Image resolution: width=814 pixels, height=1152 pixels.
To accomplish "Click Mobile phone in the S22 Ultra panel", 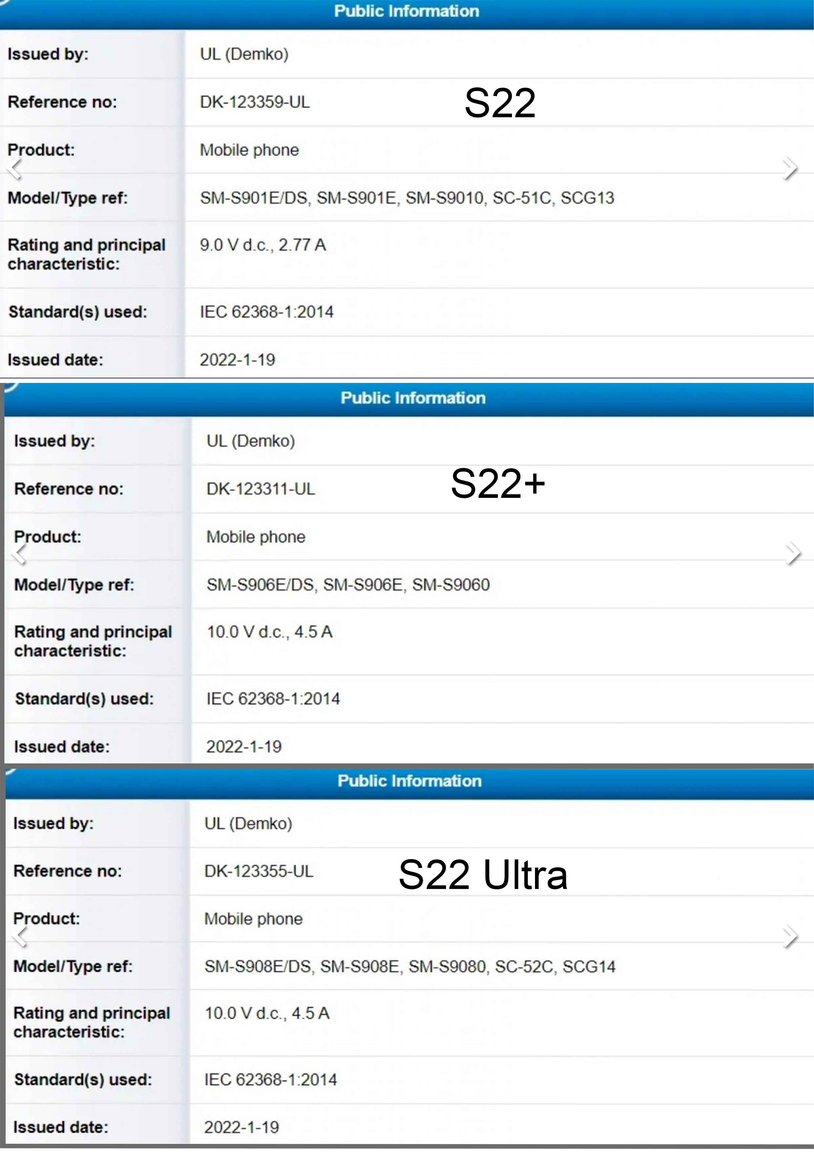I will 253,919.
